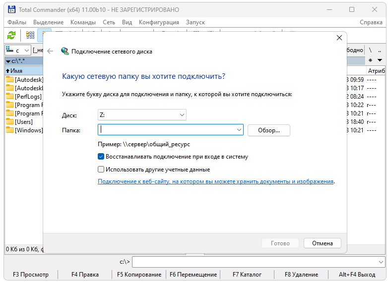Open the Выделение menu

click(49, 22)
